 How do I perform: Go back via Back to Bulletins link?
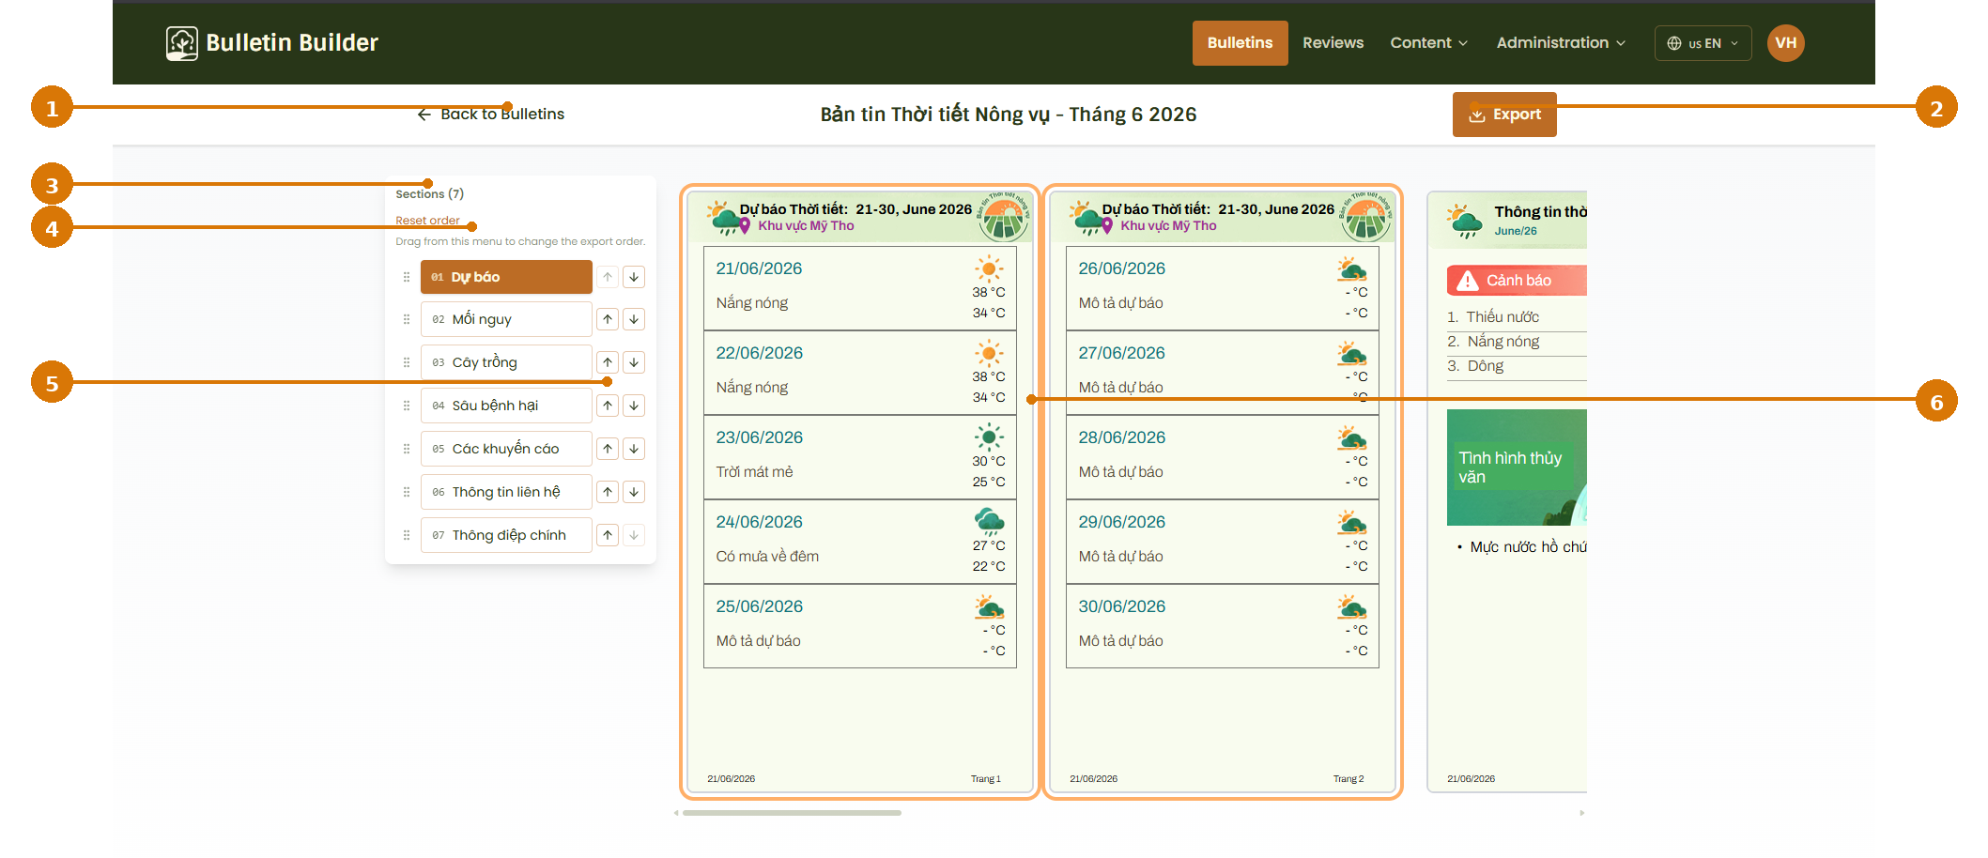[x=490, y=115]
